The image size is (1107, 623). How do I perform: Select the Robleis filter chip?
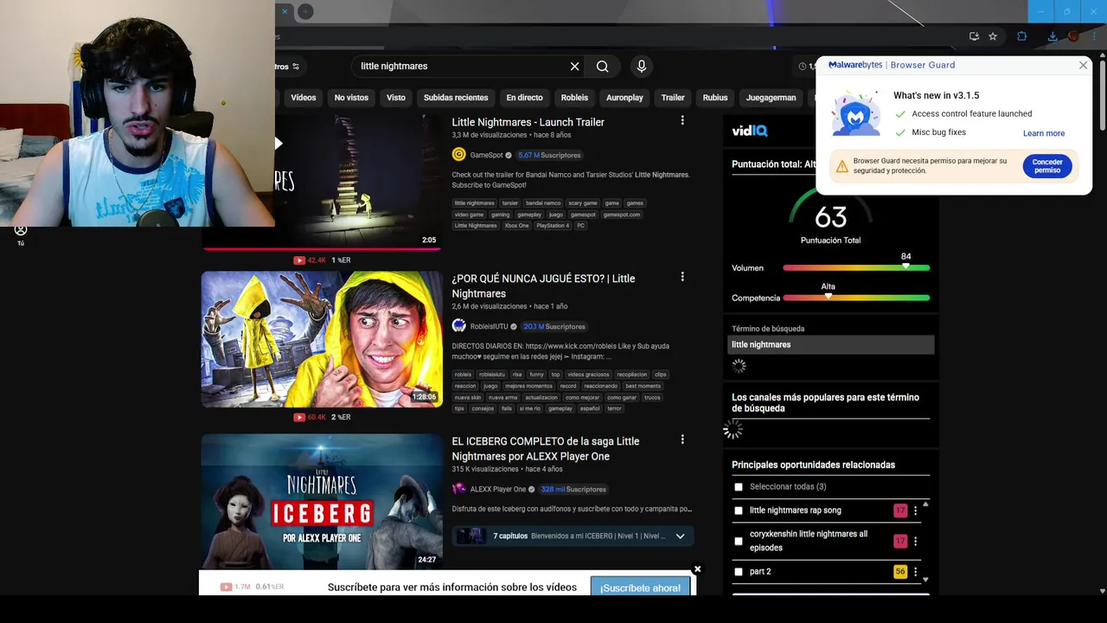574,98
